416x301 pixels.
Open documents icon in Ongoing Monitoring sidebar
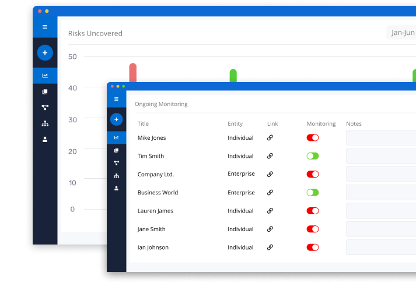116,150
